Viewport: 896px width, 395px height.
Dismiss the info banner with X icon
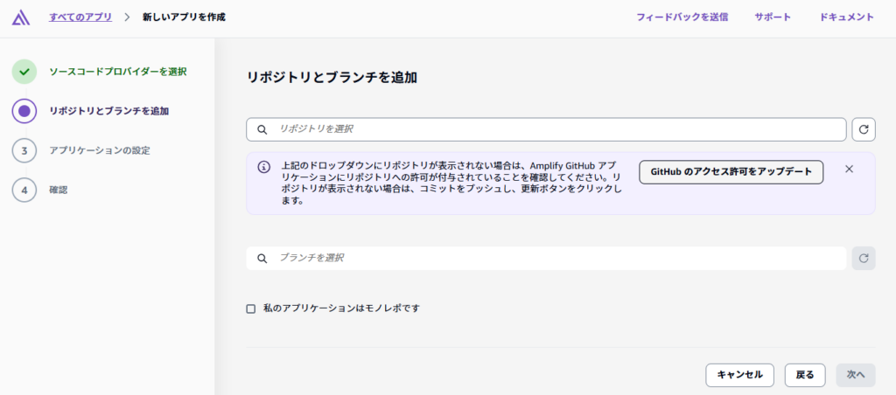pos(849,170)
